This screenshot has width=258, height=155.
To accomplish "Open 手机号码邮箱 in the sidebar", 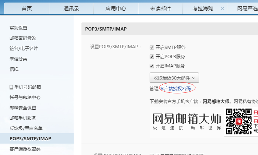I will pos(28,87).
